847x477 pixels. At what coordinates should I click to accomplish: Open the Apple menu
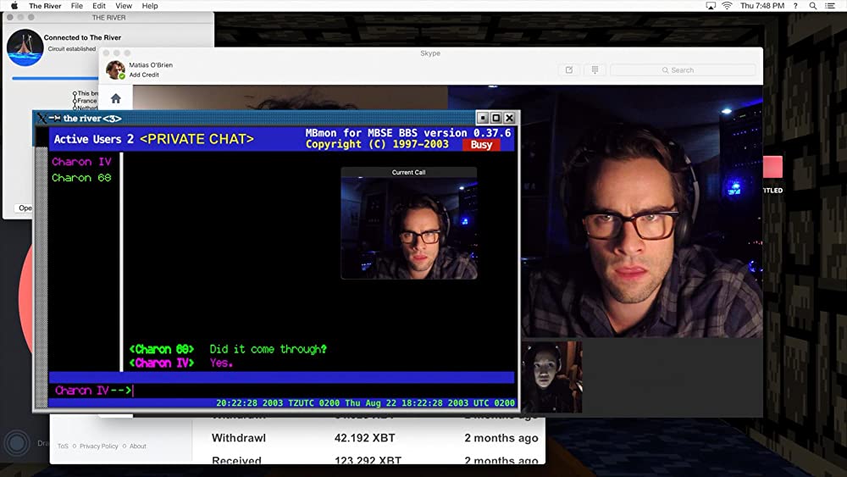point(14,6)
